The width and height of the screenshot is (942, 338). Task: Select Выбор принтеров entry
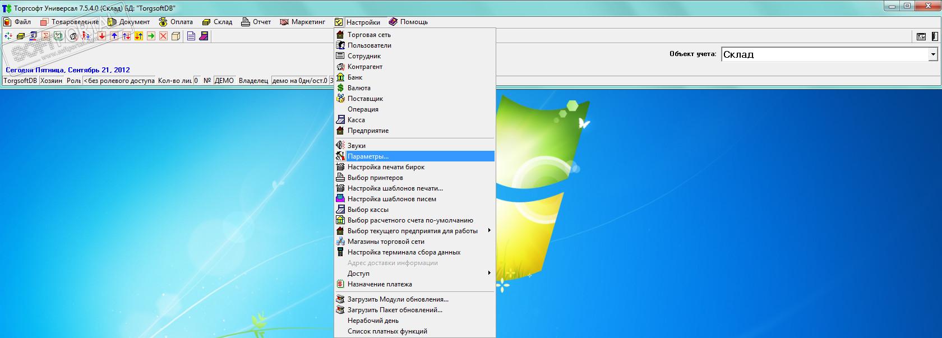414,178
